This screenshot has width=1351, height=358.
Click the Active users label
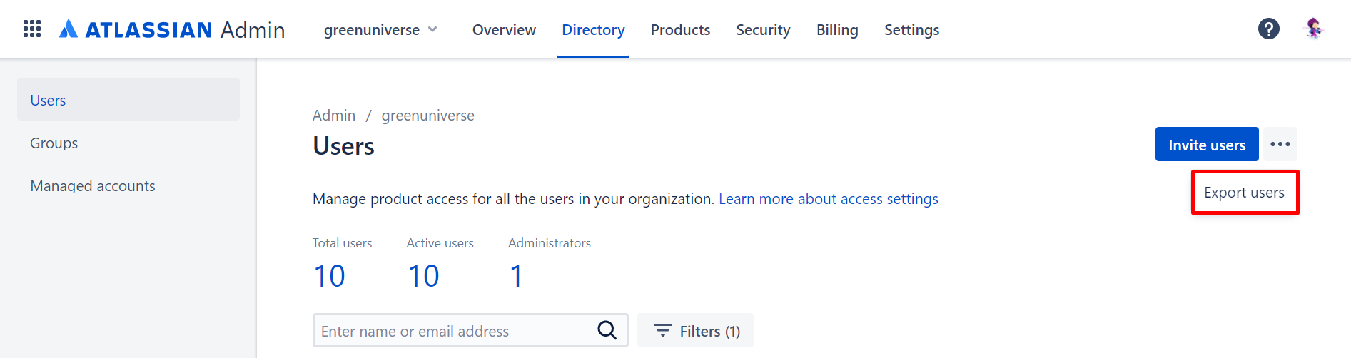440,243
